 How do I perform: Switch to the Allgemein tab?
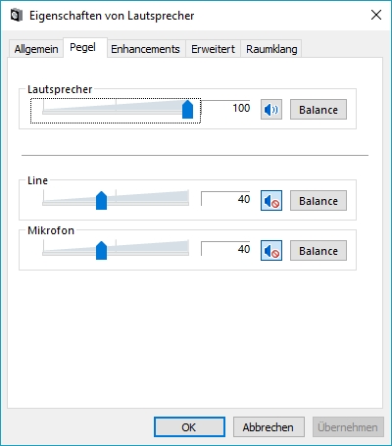(36, 49)
